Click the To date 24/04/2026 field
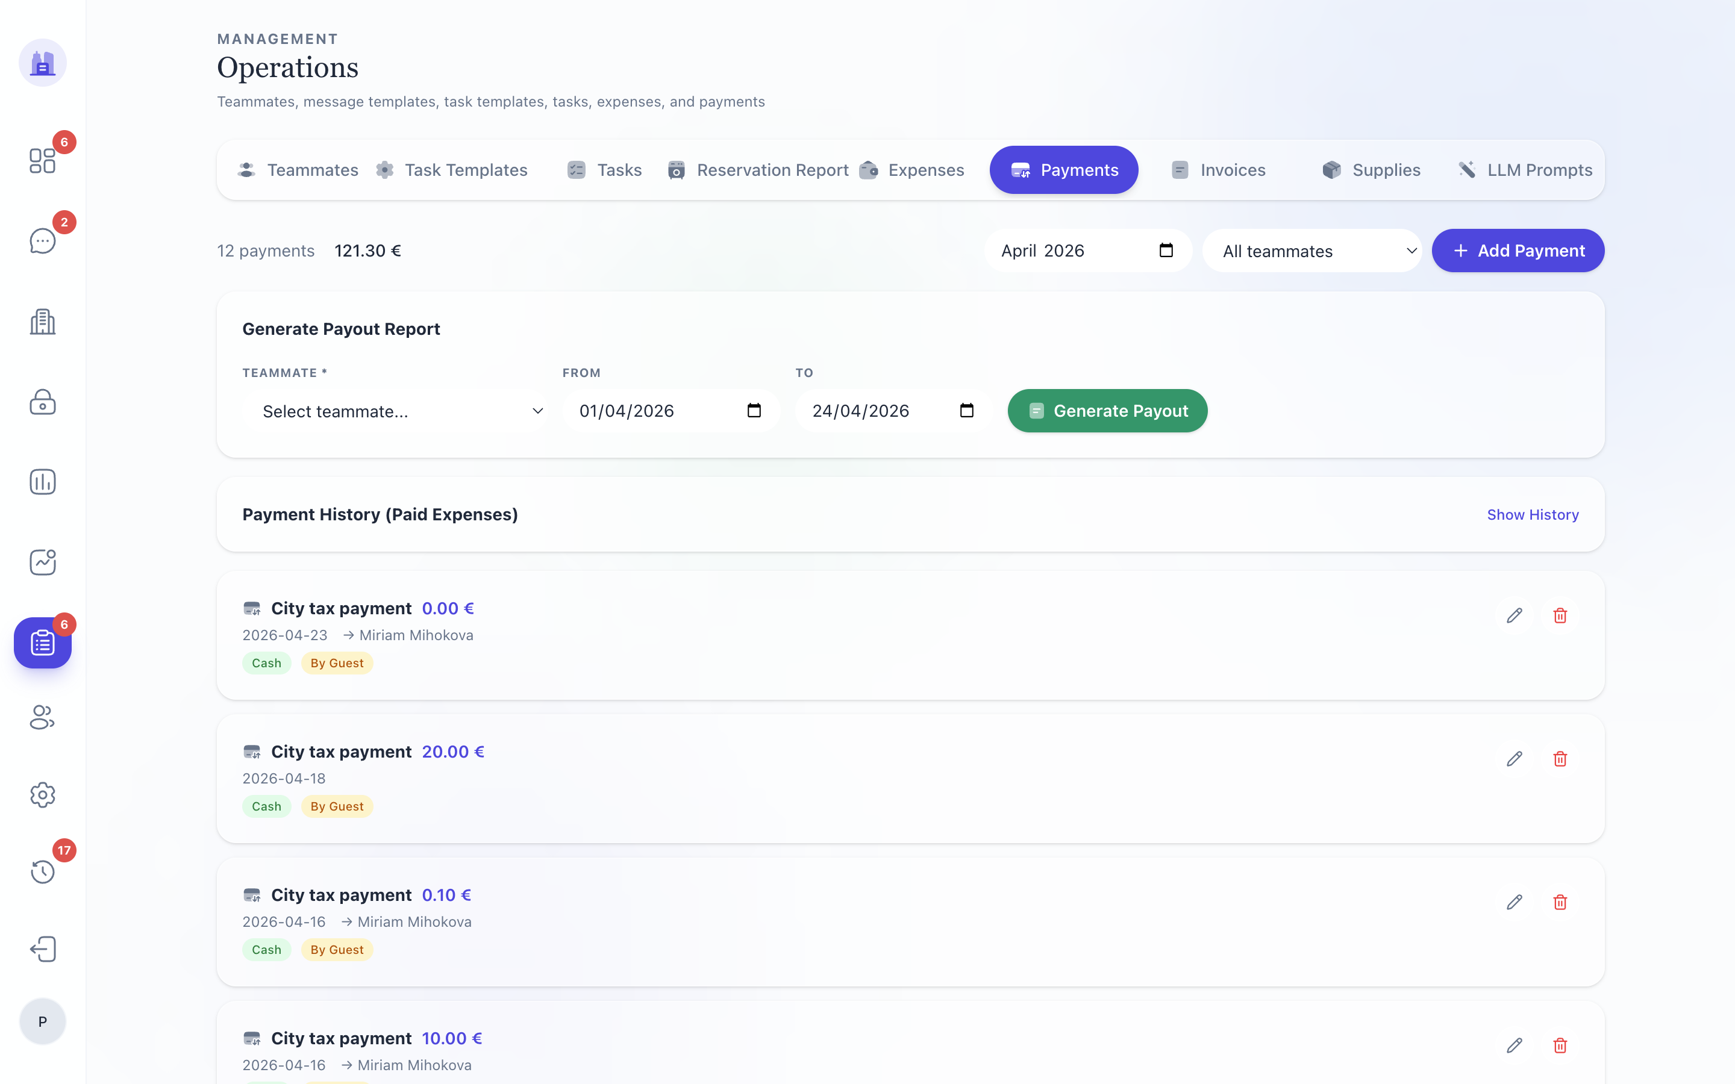1735x1084 pixels. [x=893, y=411]
